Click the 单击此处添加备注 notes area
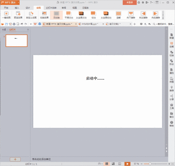The width and height of the screenshot is (175, 166). pos(41,159)
